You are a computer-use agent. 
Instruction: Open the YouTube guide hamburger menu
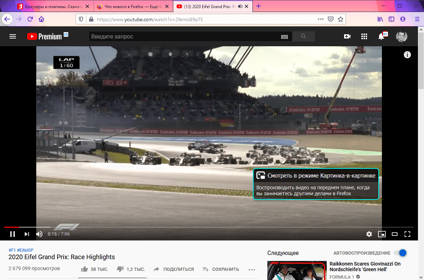[x=13, y=36]
